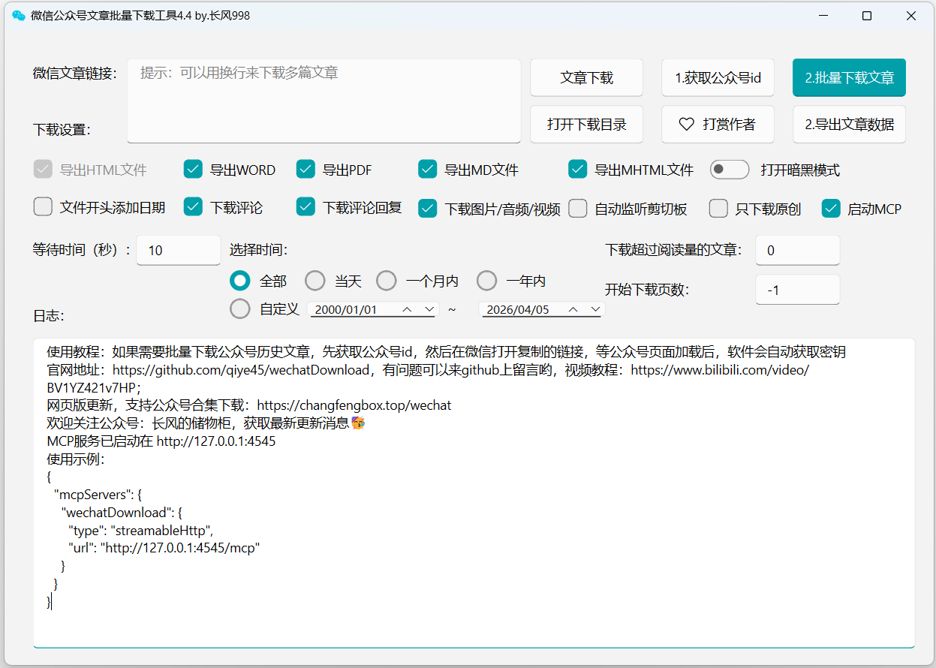Enable the 文件开头添加日期 checkbox
The height and width of the screenshot is (668, 936).
pyautogui.click(x=43, y=206)
